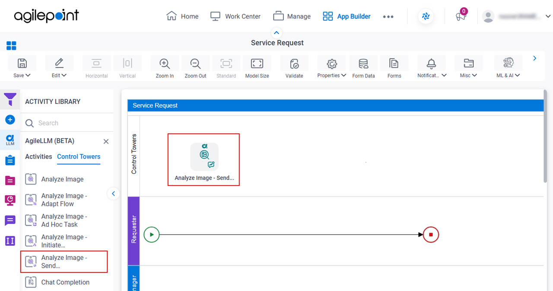Open the Properties gear icon
Screen dimensions: 553x291
tap(332, 63)
